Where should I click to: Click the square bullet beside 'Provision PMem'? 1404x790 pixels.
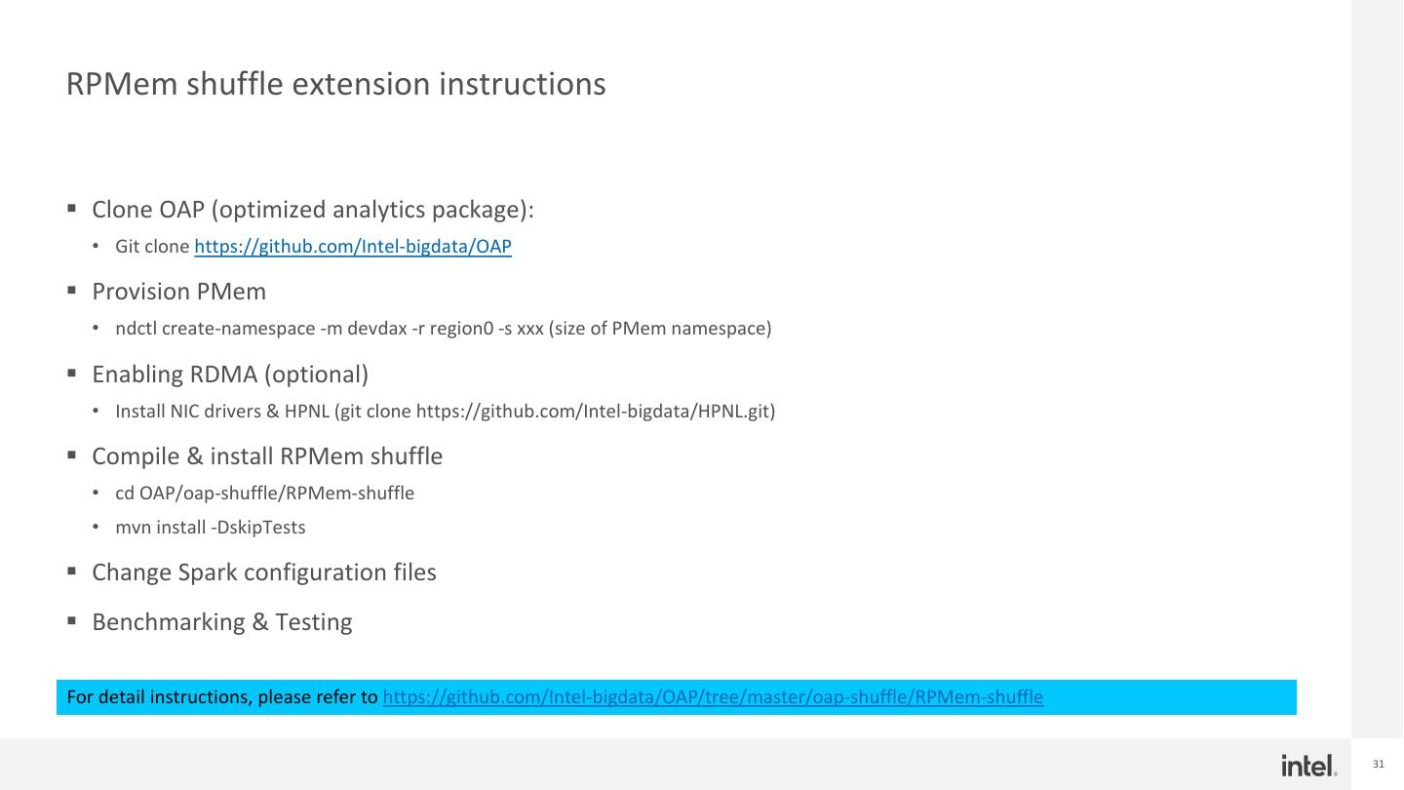click(x=72, y=291)
